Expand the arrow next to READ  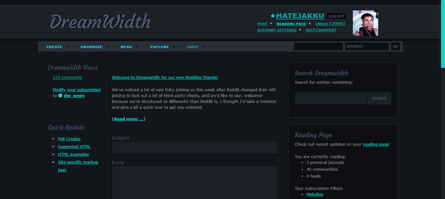coord(136,47)
